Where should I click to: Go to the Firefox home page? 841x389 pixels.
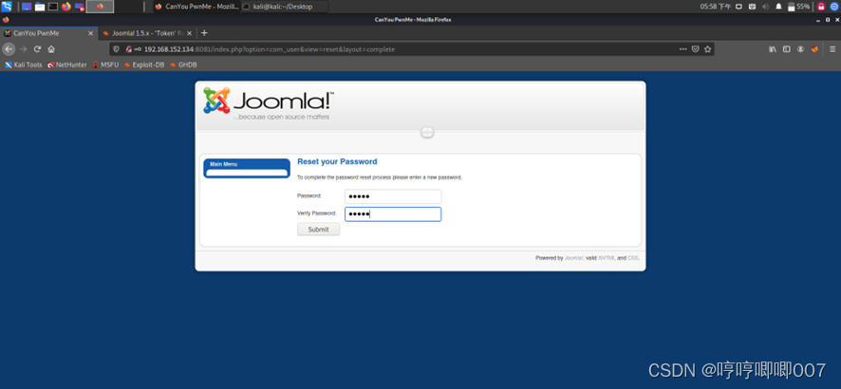(51, 48)
